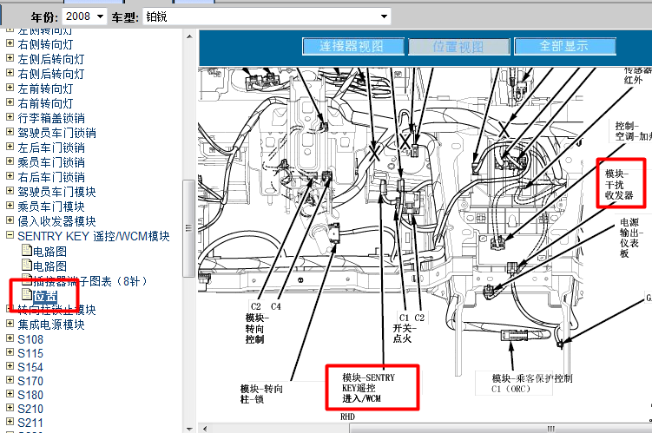Expand the S210 tree node

10,408
